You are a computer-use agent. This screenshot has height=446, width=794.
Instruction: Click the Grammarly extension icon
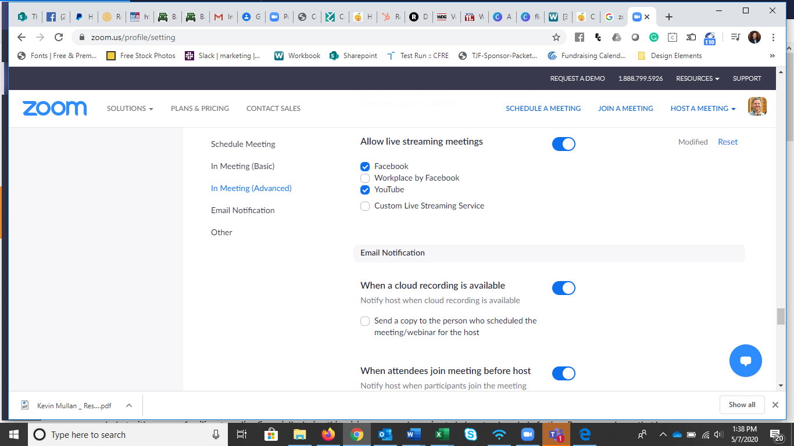click(x=654, y=37)
